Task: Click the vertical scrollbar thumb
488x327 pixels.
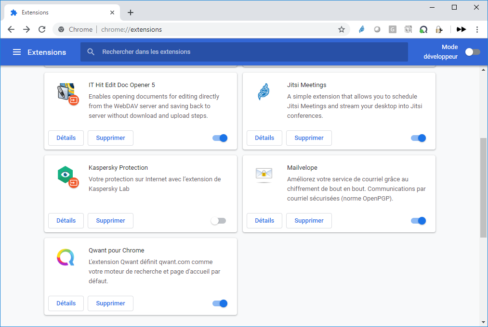Action: pyautogui.click(x=483, y=188)
